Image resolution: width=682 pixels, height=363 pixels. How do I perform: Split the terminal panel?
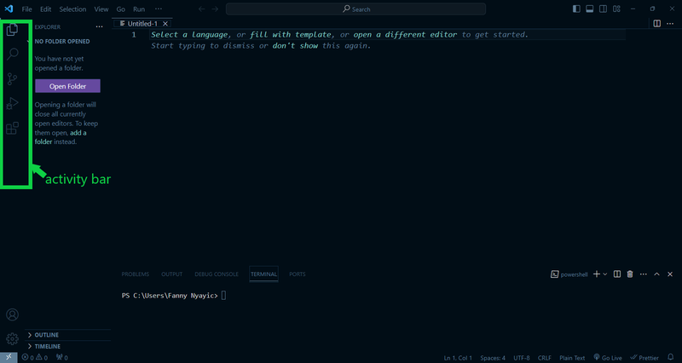coord(616,274)
